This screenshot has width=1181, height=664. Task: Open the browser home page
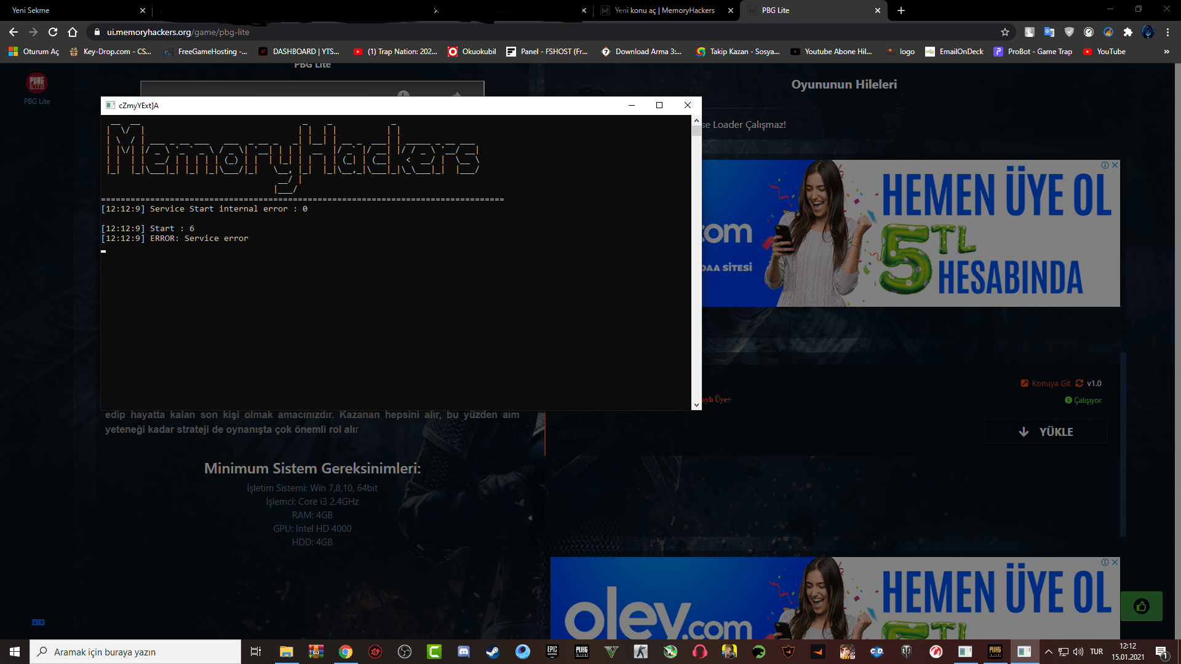(x=73, y=32)
